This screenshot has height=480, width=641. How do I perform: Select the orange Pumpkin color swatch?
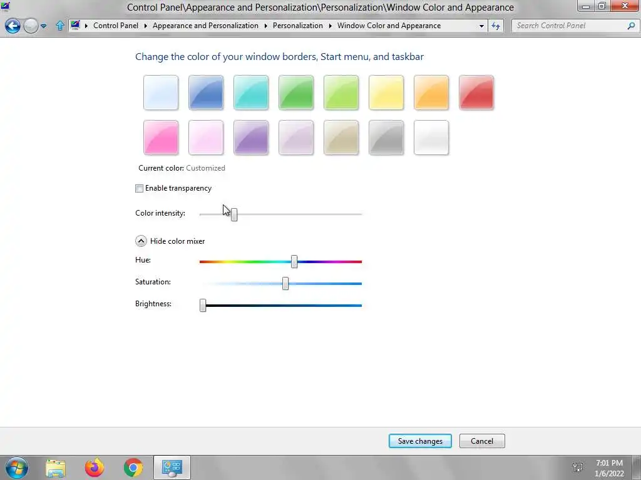pyautogui.click(x=431, y=92)
